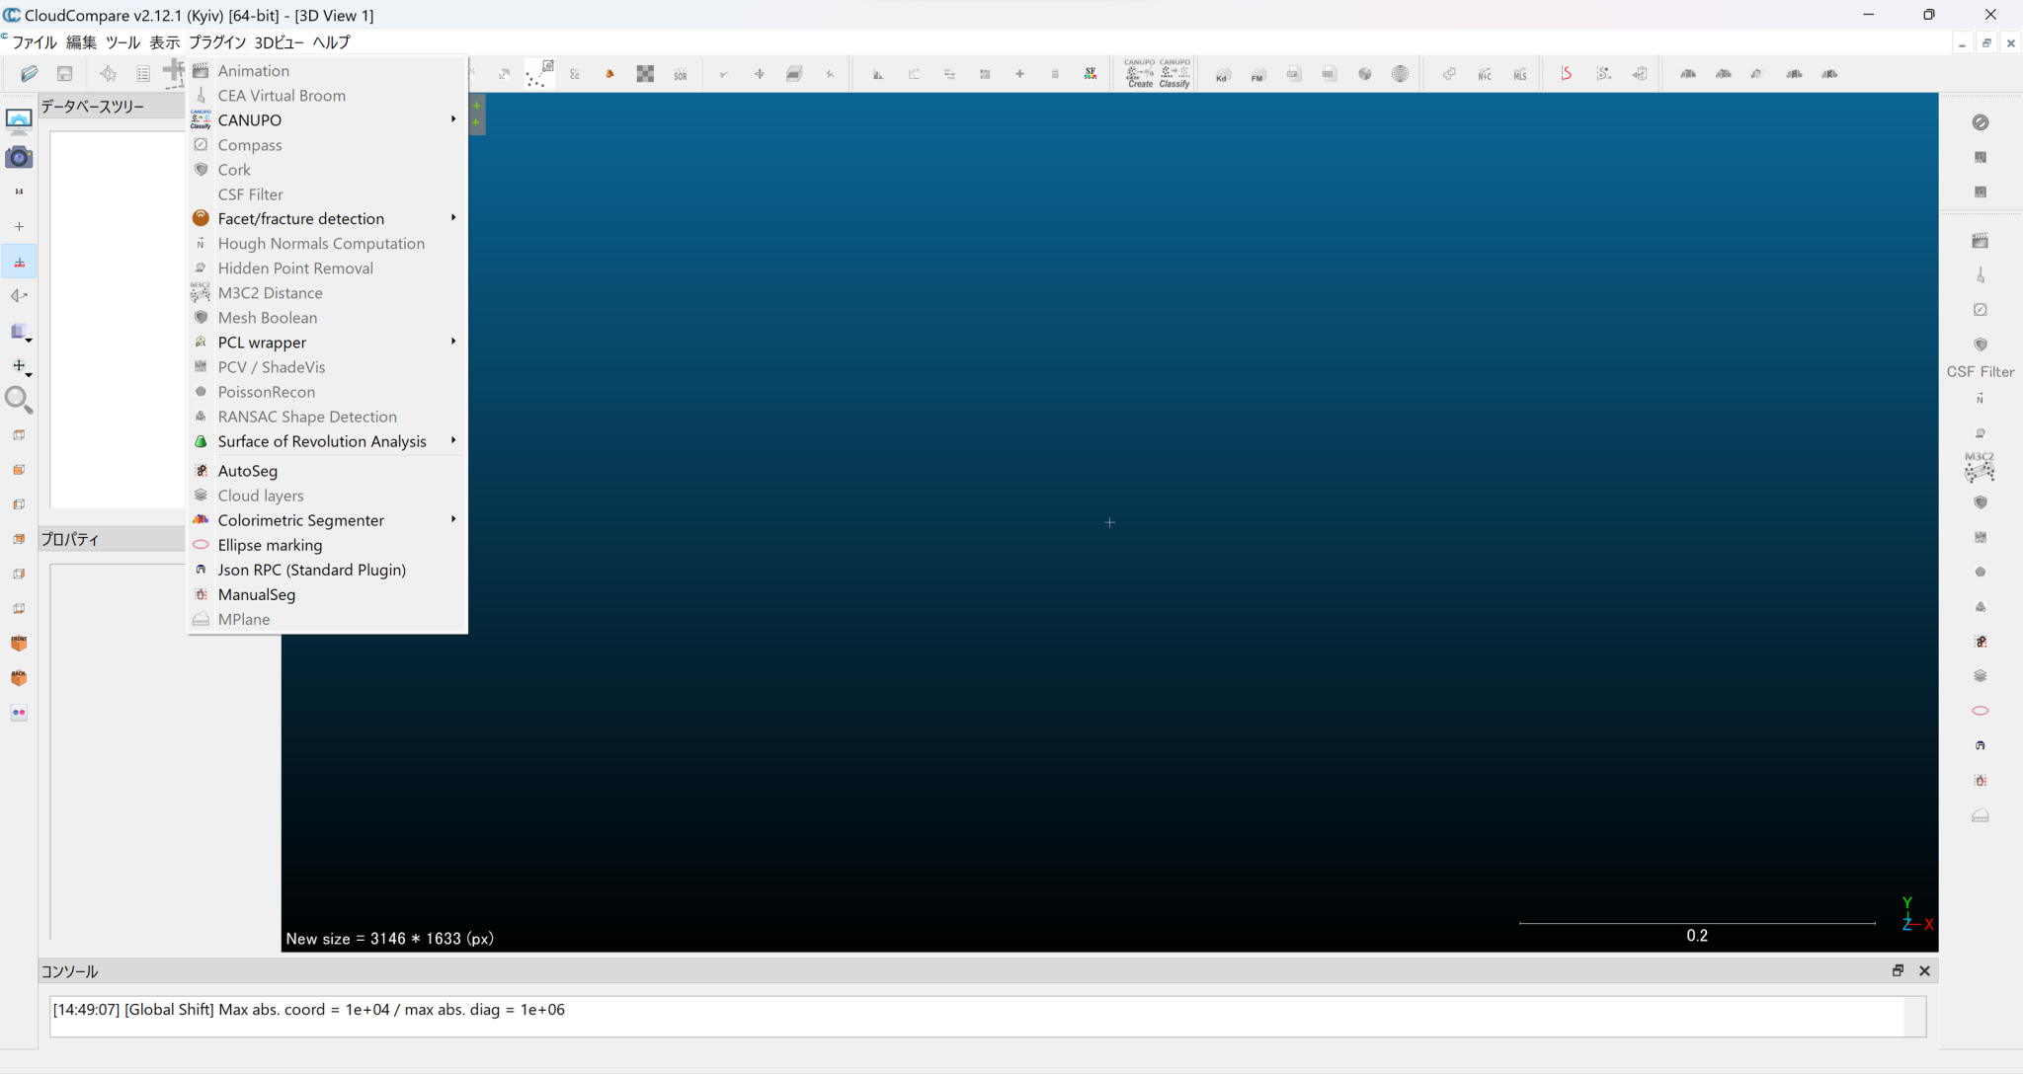The height and width of the screenshot is (1074, 2023).
Task: Toggle the display settings monitor icon
Action: (19, 120)
